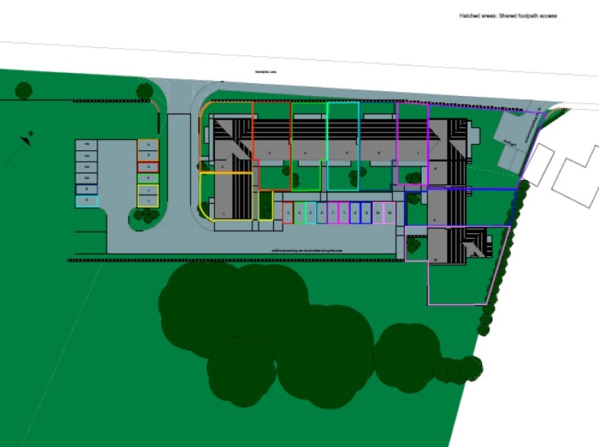Click the white L-shaped neighbouring building outline

(x=575, y=177)
